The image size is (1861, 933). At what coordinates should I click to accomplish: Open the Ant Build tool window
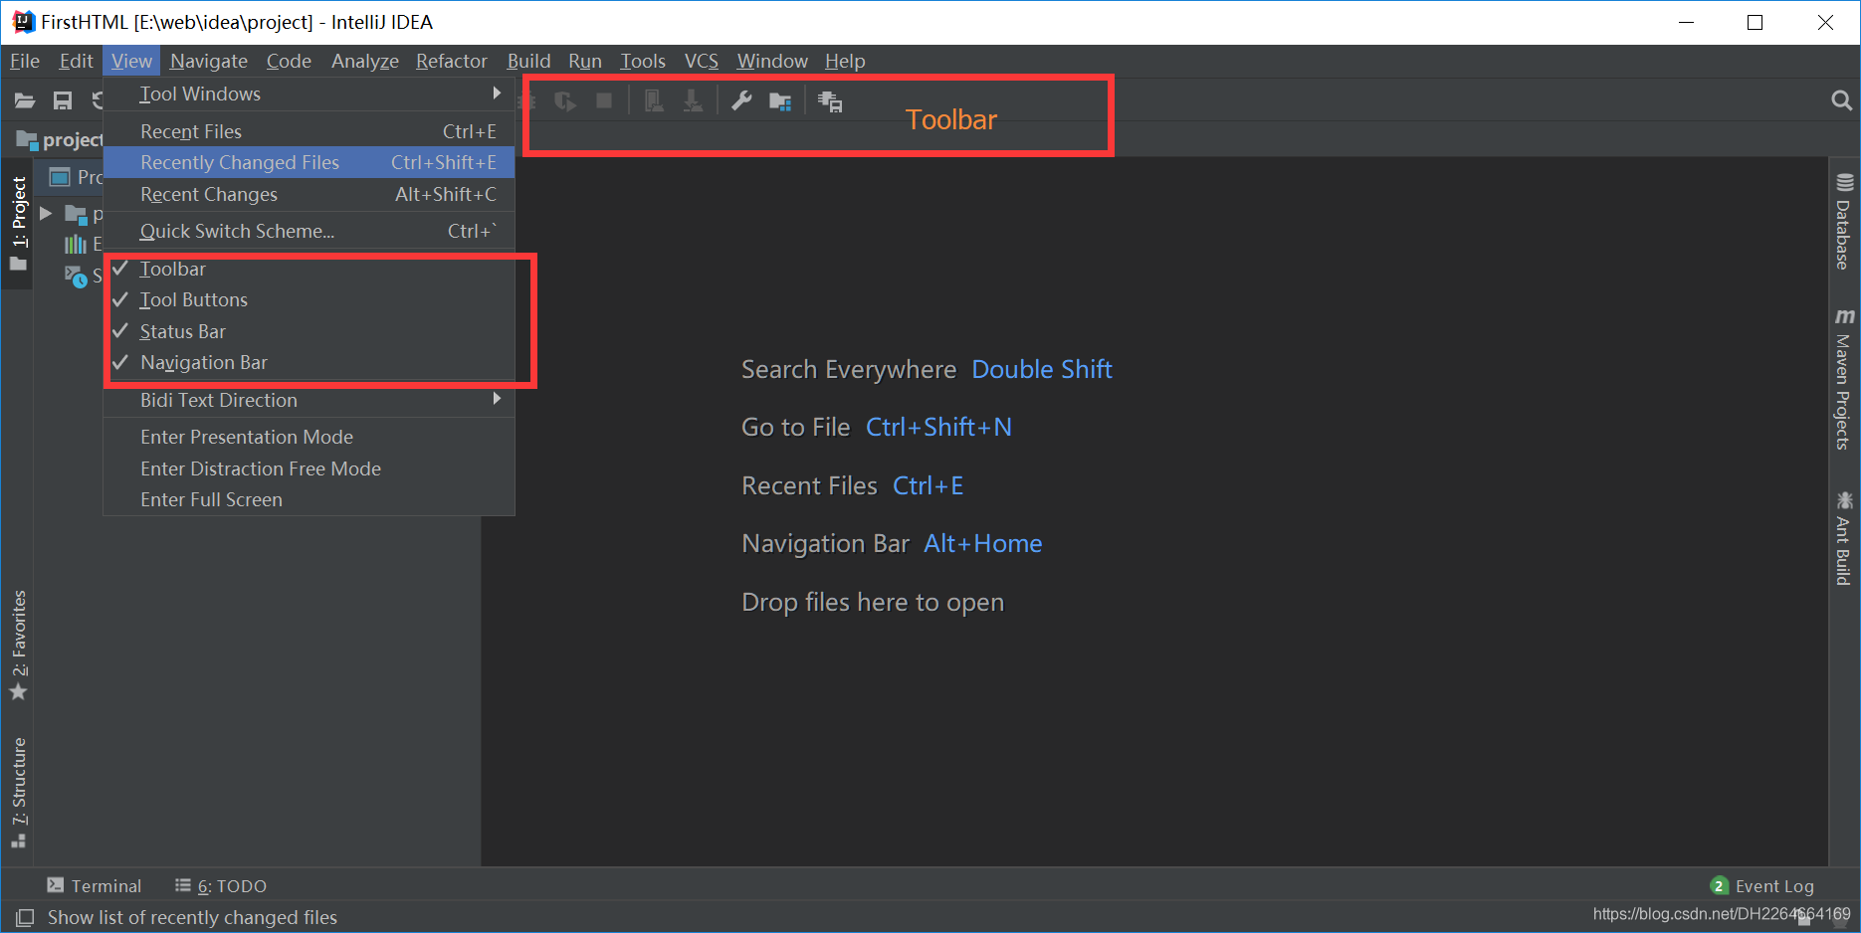click(1844, 538)
